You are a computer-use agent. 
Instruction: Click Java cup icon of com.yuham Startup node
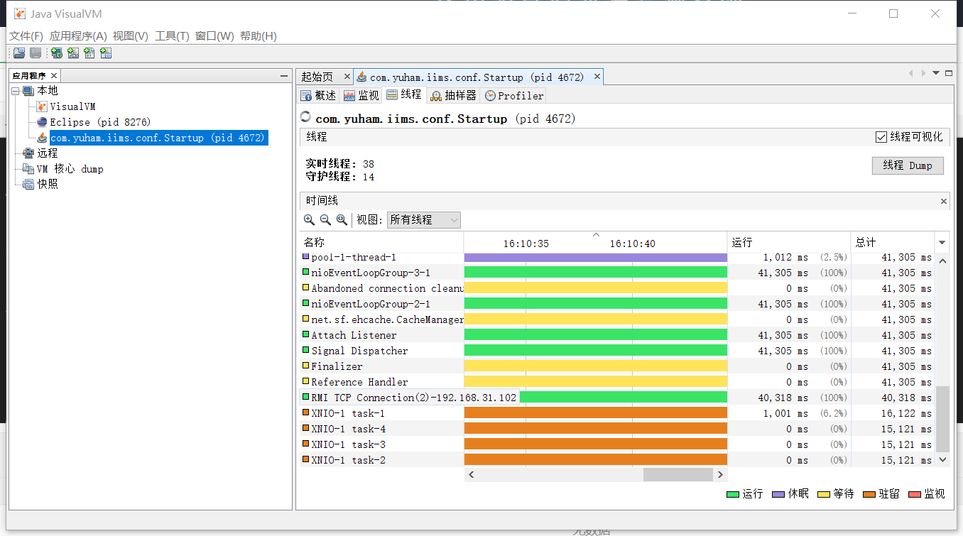42,138
